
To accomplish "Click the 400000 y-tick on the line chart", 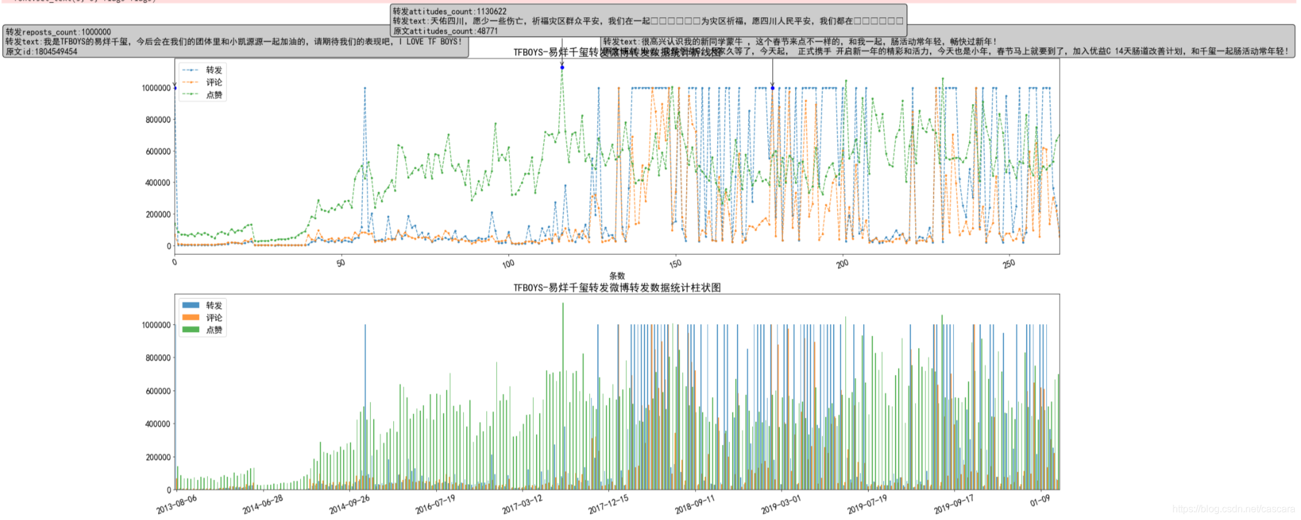I will (158, 183).
